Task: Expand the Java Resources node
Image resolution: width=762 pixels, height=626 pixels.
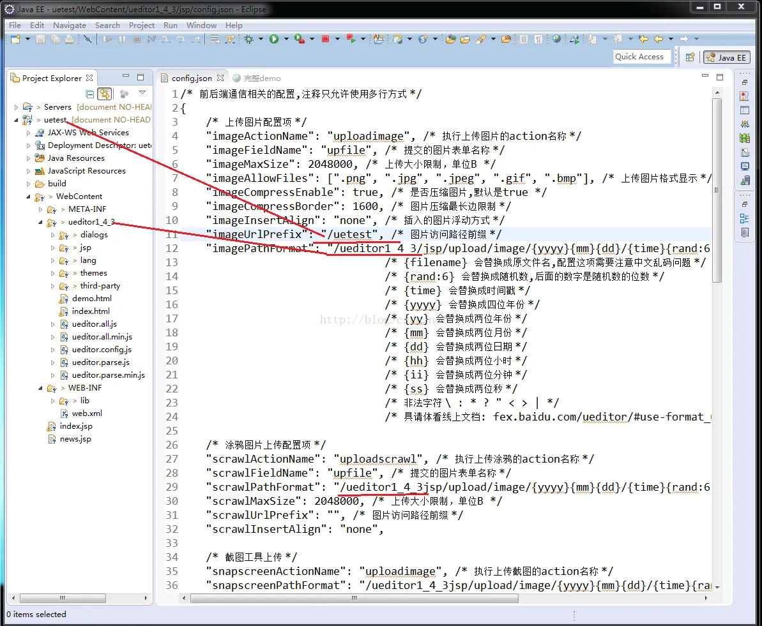Action: (28, 158)
